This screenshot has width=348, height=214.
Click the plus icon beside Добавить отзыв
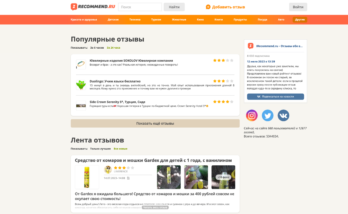point(208,7)
